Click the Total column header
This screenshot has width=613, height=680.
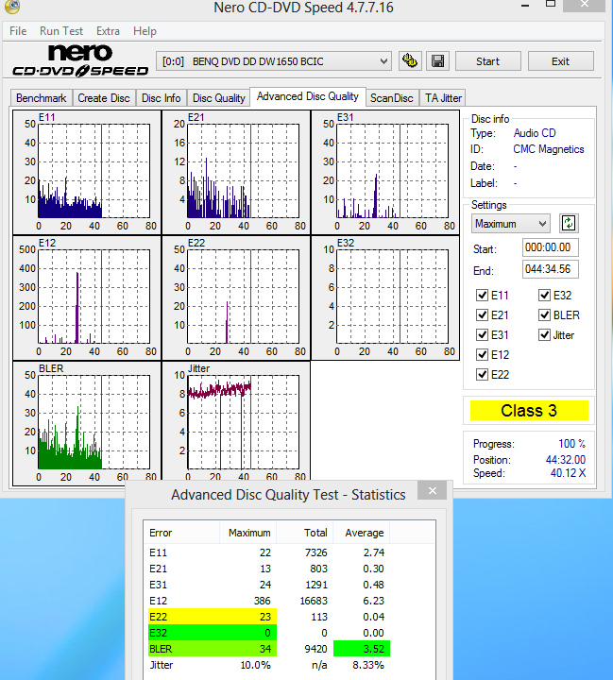(x=305, y=533)
